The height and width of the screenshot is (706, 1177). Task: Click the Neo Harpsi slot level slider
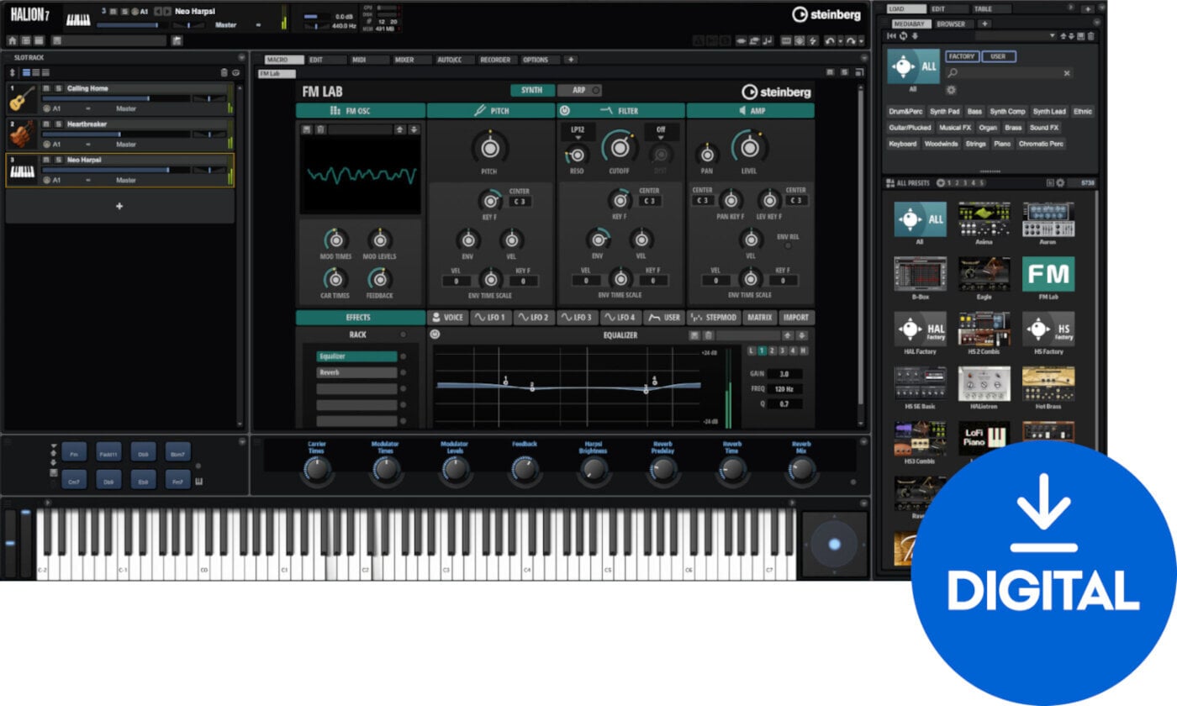click(117, 170)
